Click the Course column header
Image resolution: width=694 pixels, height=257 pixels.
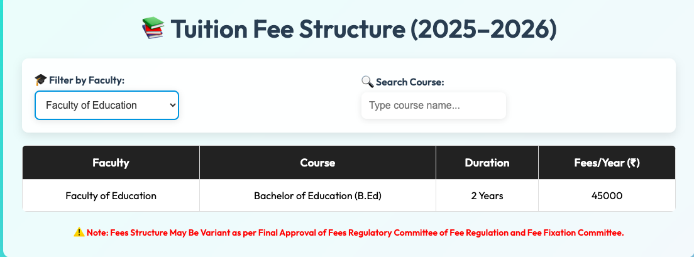click(x=317, y=163)
